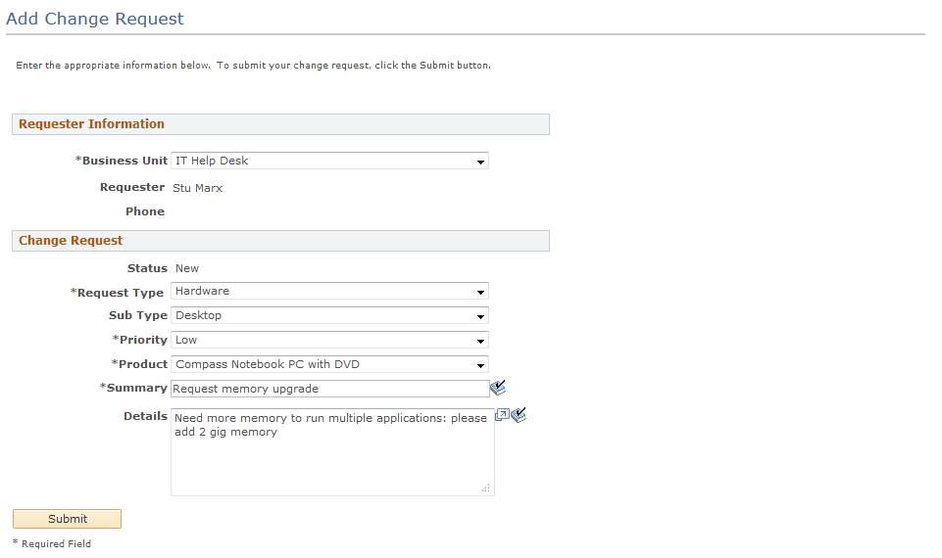The height and width of the screenshot is (558, 942).
Task: Submit the change request
Action: (68, 519)
